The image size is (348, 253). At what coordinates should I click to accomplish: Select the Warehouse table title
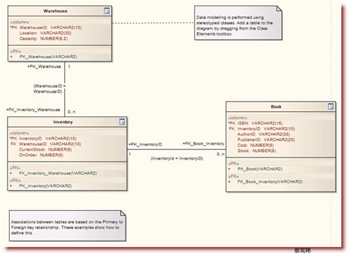point(55,11)
